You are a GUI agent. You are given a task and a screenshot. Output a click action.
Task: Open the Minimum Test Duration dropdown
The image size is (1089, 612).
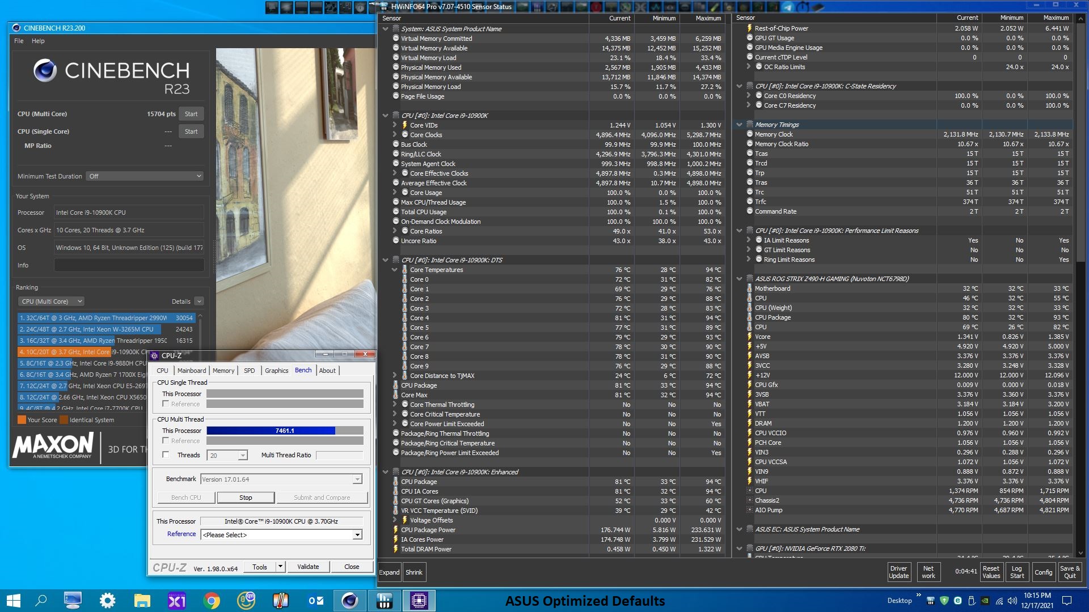pyautogui.click(x=145, y=176)
